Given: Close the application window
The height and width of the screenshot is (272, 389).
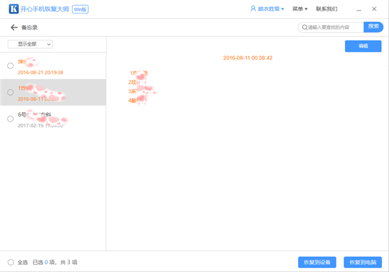Looking at the screenshot, I should click(x=374, y=9).
